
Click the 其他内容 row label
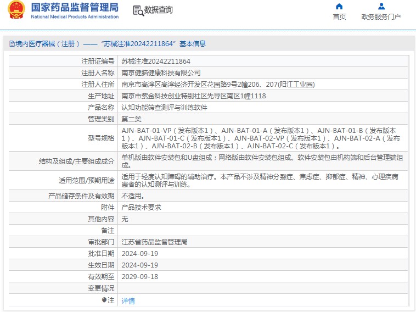(101, 219)
